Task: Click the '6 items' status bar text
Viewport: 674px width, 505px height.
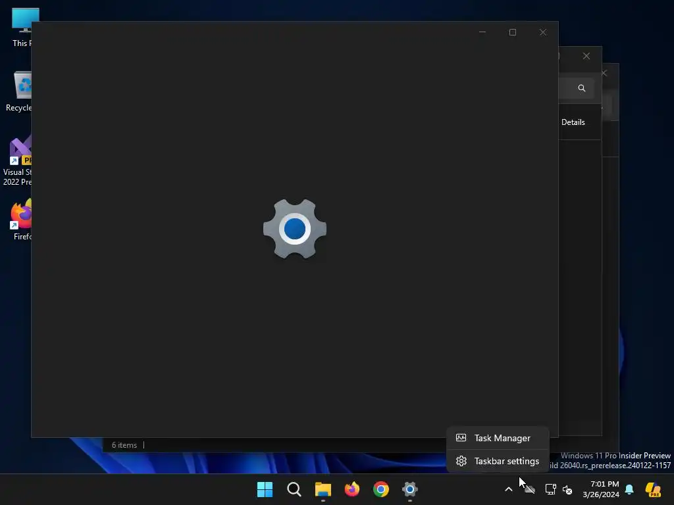Action: click(x=124, y=445)
